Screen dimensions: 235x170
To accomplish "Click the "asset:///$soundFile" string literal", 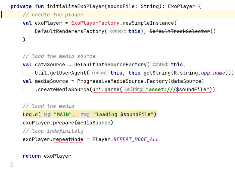I will [178, 90].
